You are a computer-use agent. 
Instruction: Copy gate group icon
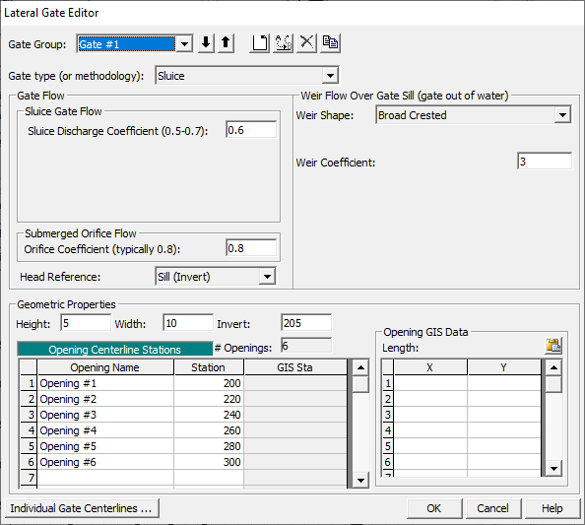pyautogui.click(x=330, y=43)
